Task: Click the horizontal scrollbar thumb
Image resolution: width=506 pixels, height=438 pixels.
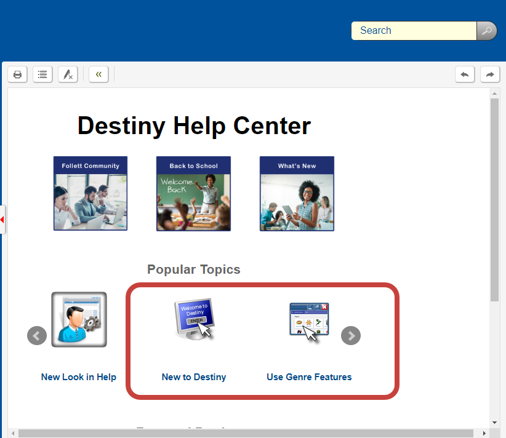Action: click(x=246, y=433)
